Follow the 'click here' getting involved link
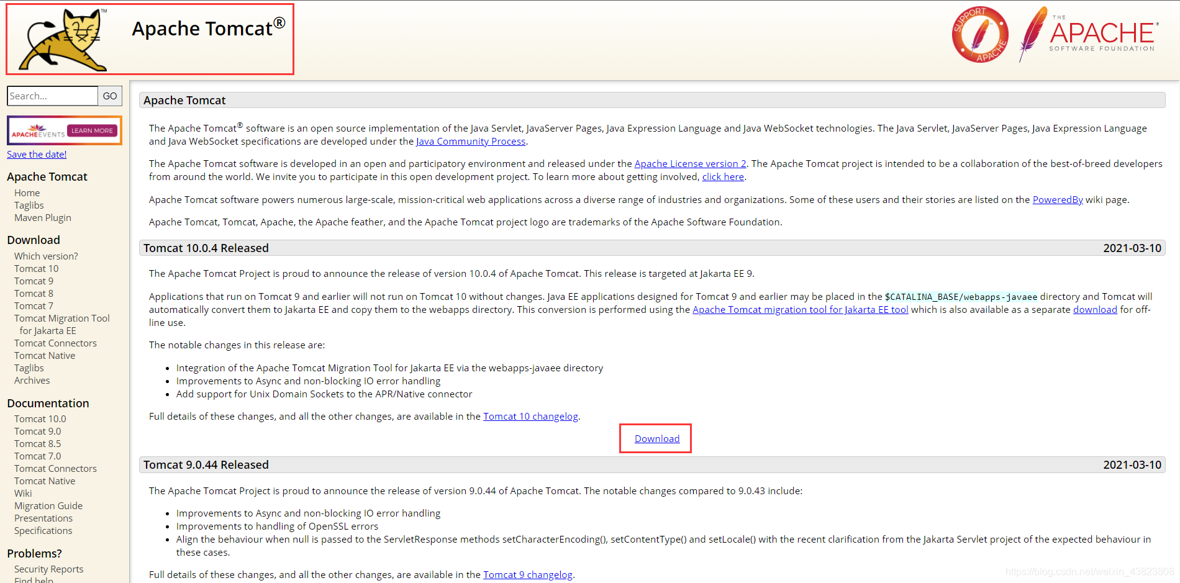The image size is (1180, 583). [723, 177]
